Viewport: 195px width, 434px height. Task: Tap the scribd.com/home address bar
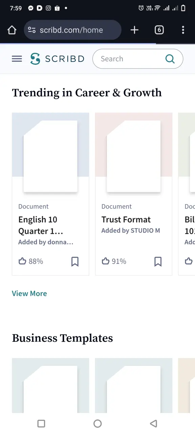coord(73,30)
